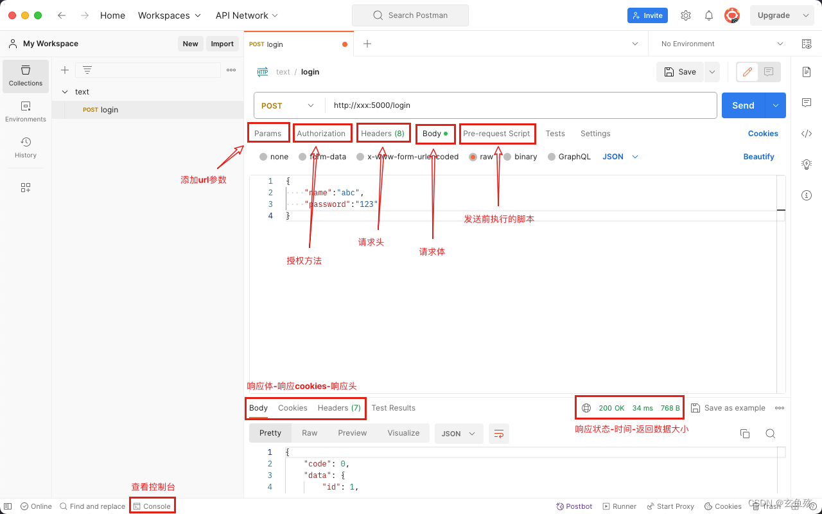Collapse the text collection folder

65,92
